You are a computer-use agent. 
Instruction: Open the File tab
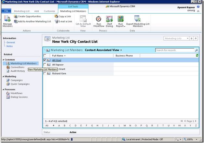click(6, 11)
